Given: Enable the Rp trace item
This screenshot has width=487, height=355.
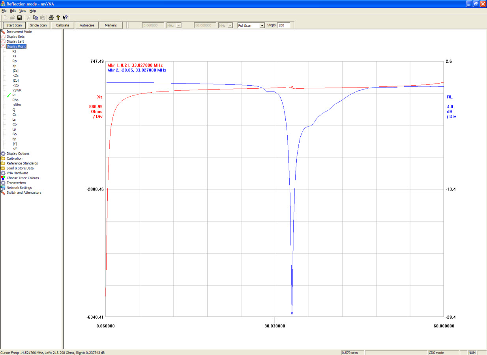Looking at the screenshot, I should [15, 61].
